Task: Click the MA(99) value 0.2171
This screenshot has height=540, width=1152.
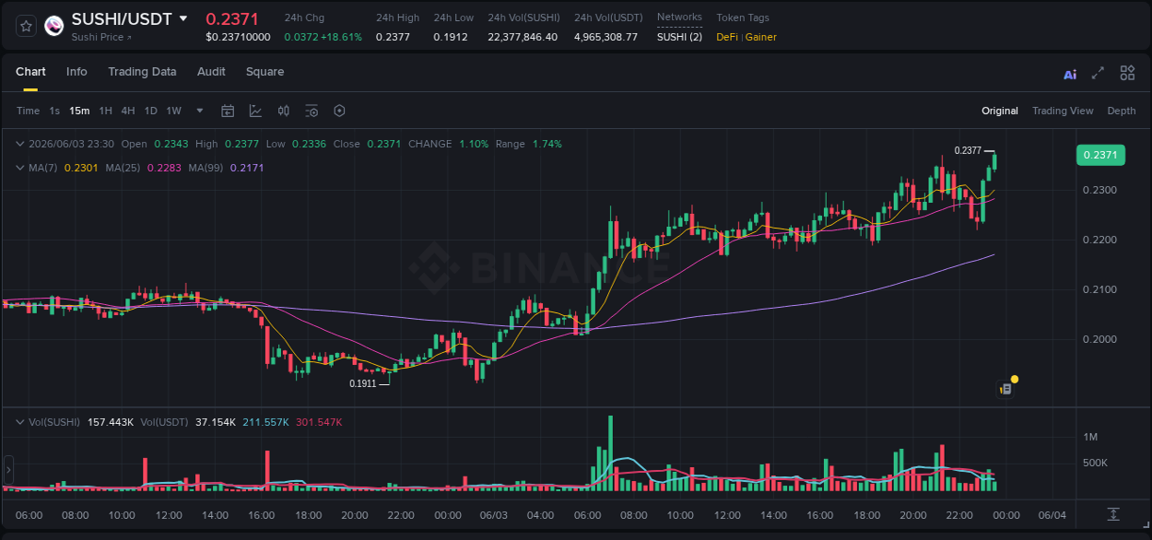Action: pyautogui.click(x=247, y=168)
